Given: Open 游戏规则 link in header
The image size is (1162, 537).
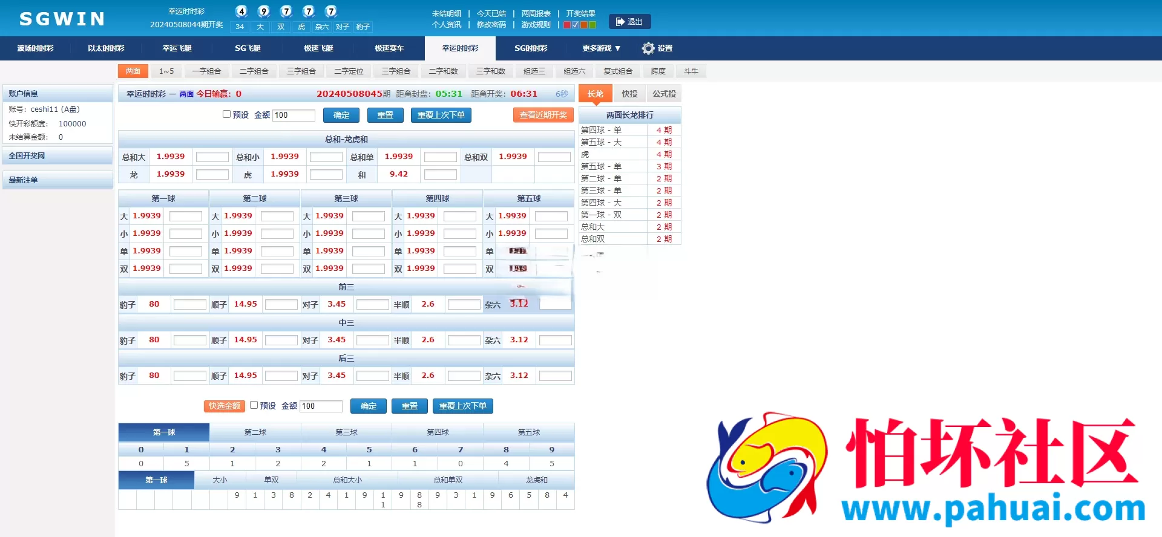Looking at the screenshot, I should point(536,25).
